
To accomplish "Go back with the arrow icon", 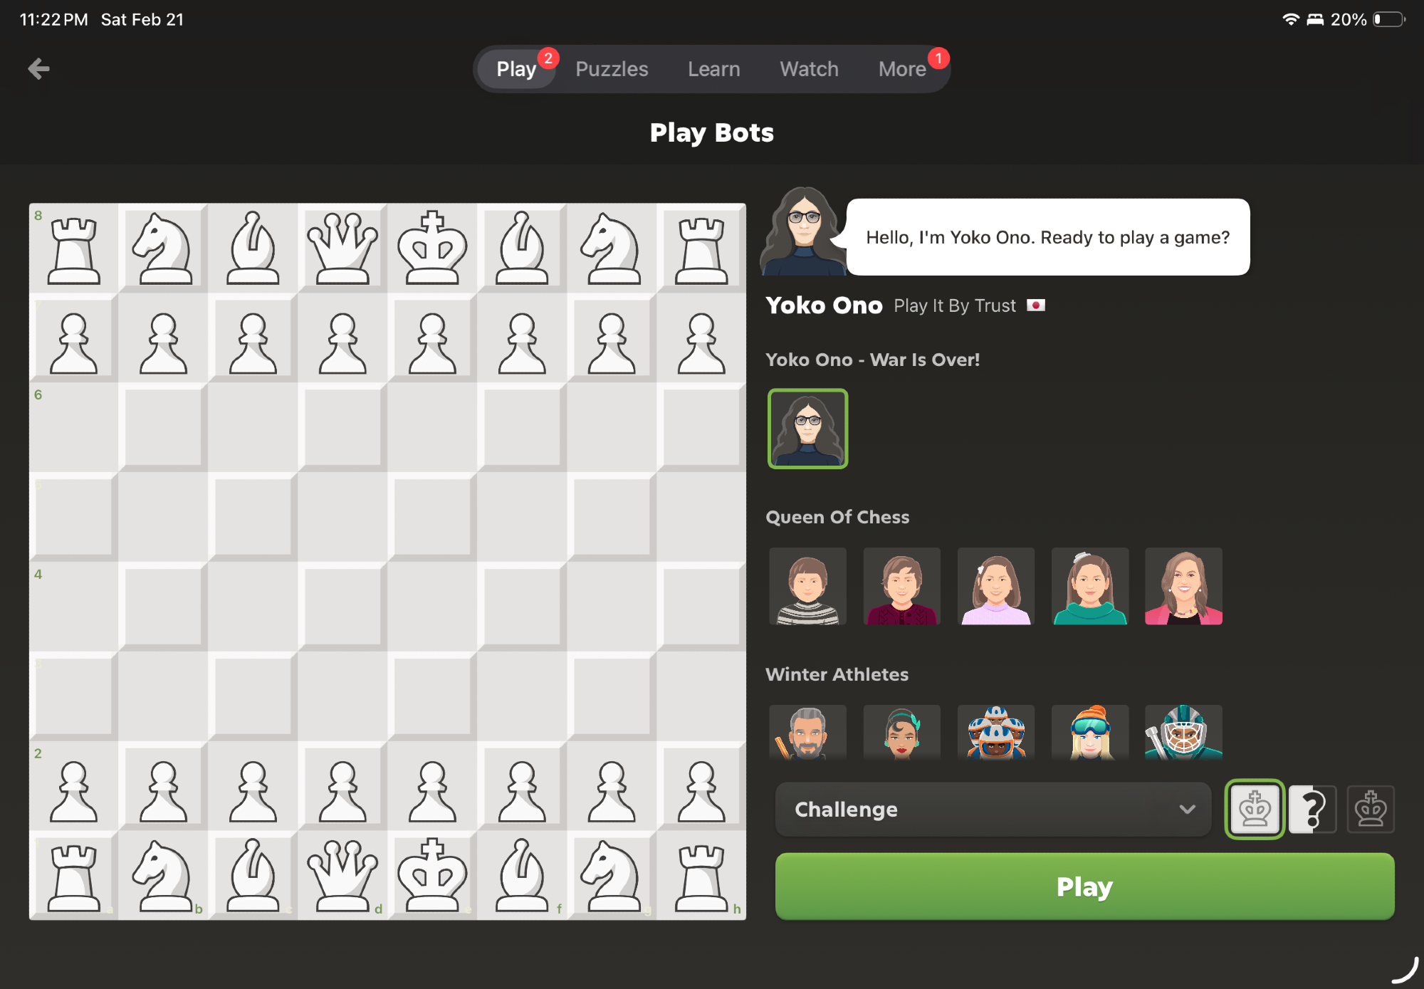I will (38, 69).
